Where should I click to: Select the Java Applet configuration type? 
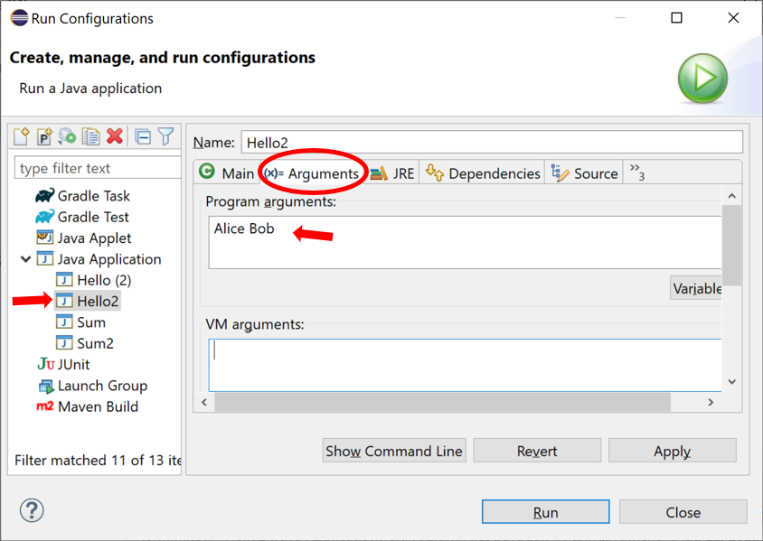pos(84,238)
